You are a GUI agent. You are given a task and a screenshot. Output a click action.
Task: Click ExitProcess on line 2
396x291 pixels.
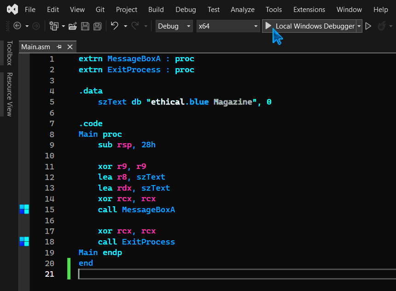tap(134, 70)
